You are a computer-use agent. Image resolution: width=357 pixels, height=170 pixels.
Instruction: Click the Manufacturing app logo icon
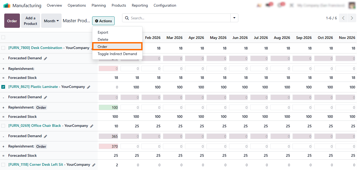point(7,5)
